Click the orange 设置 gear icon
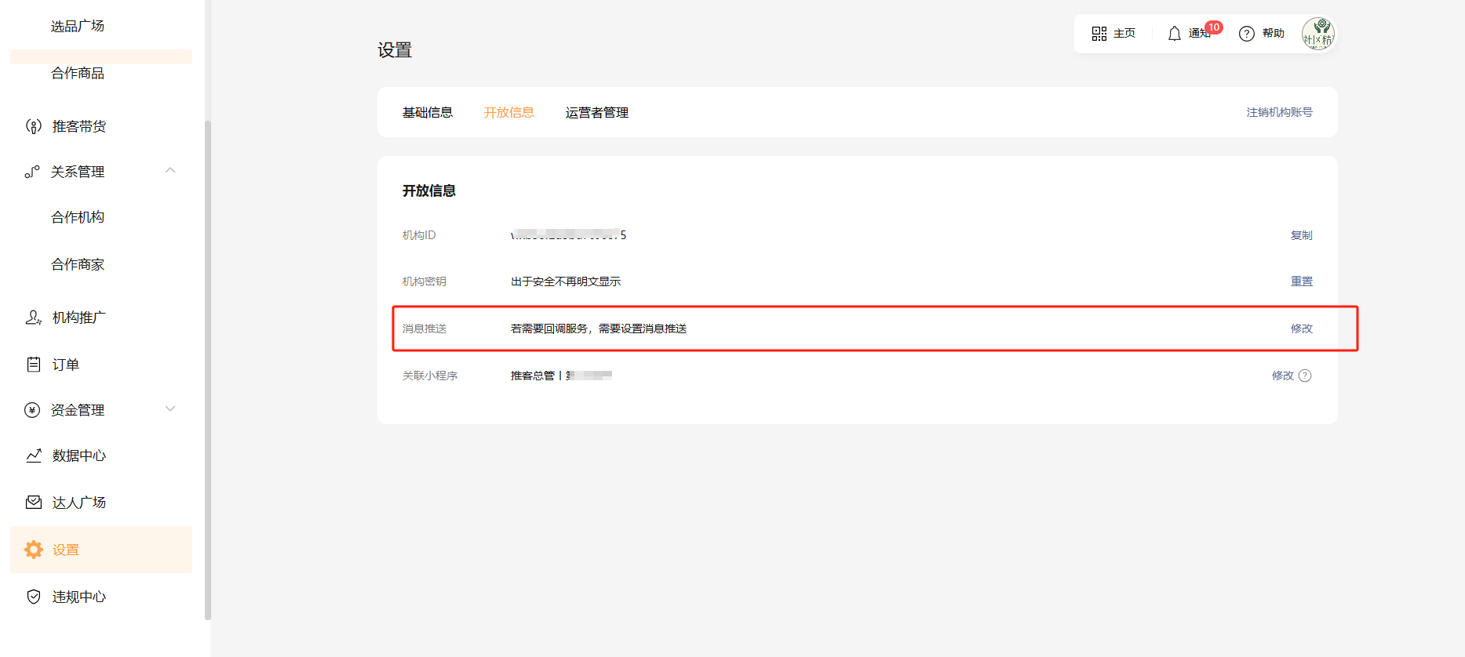Viewport: 1465px width, 657px height. (x=33, y=550)
